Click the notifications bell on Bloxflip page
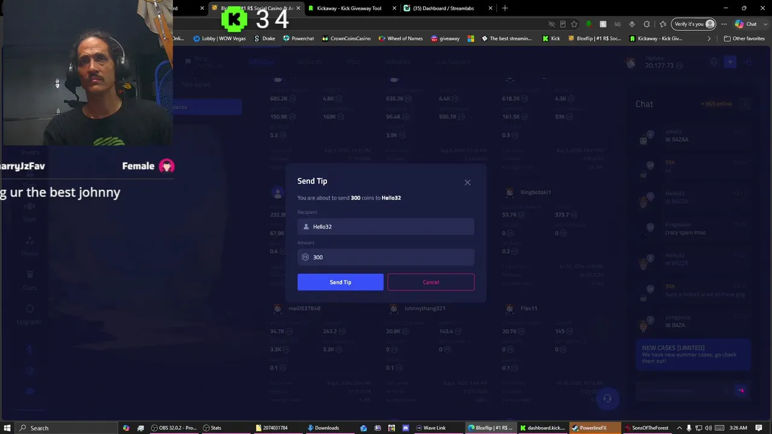This screenshot has width=772, height=434. click(x=714, y=62)
